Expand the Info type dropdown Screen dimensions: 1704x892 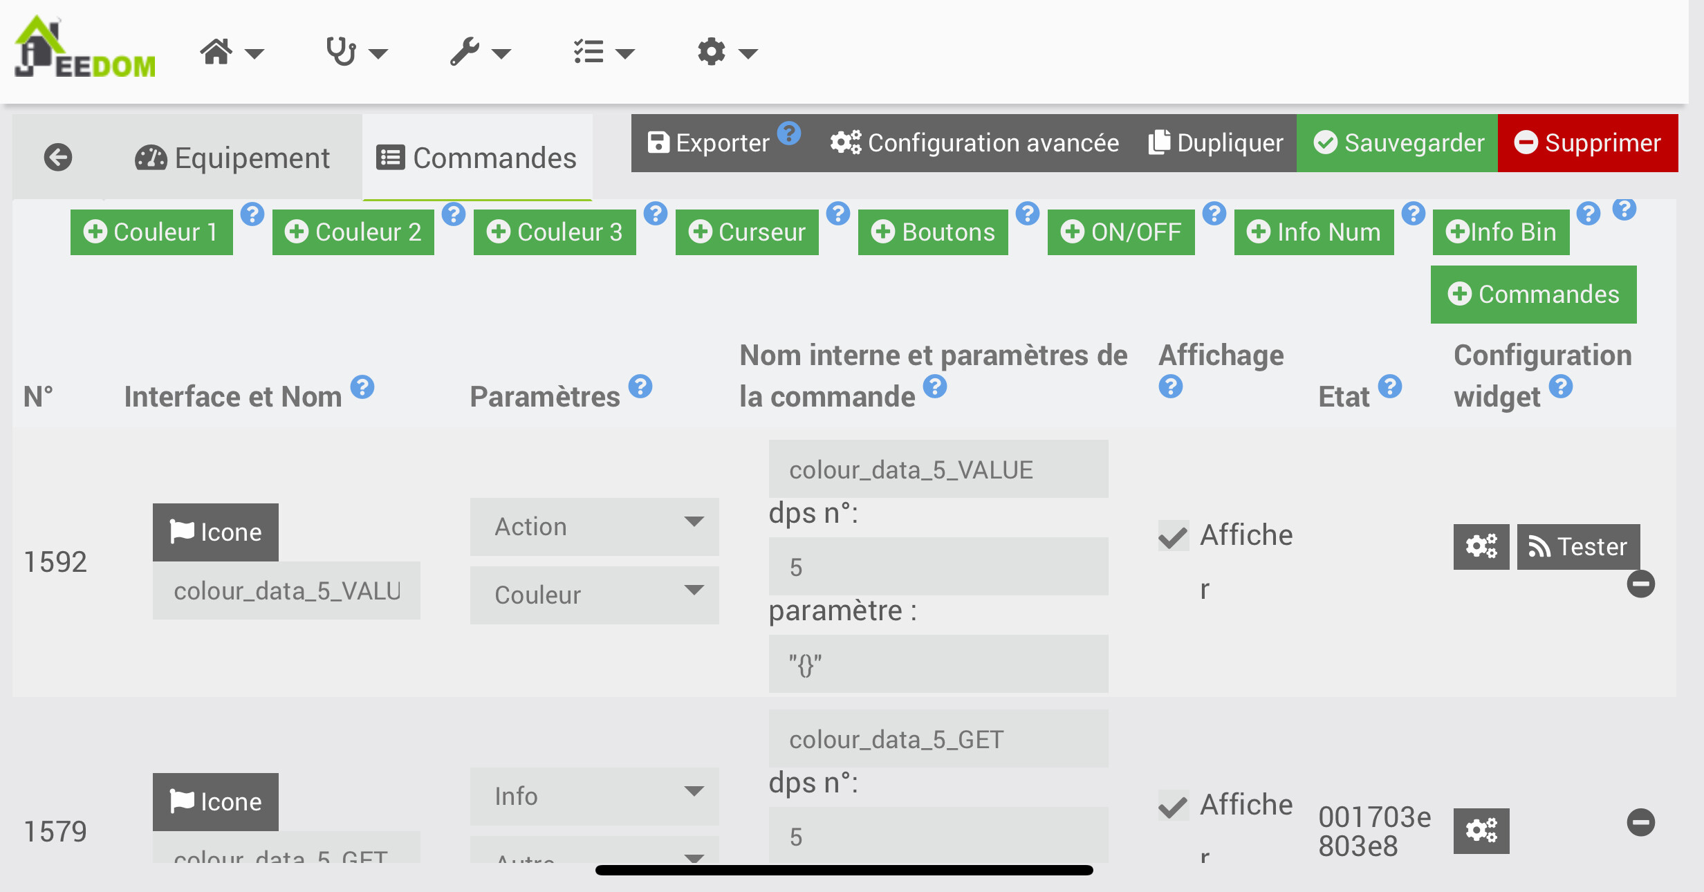[594, 796]
